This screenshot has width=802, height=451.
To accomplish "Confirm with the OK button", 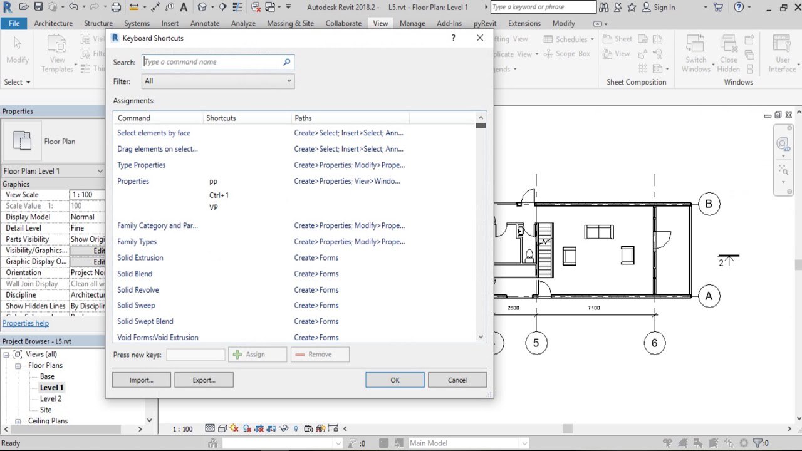I will (x=395, y=380).
